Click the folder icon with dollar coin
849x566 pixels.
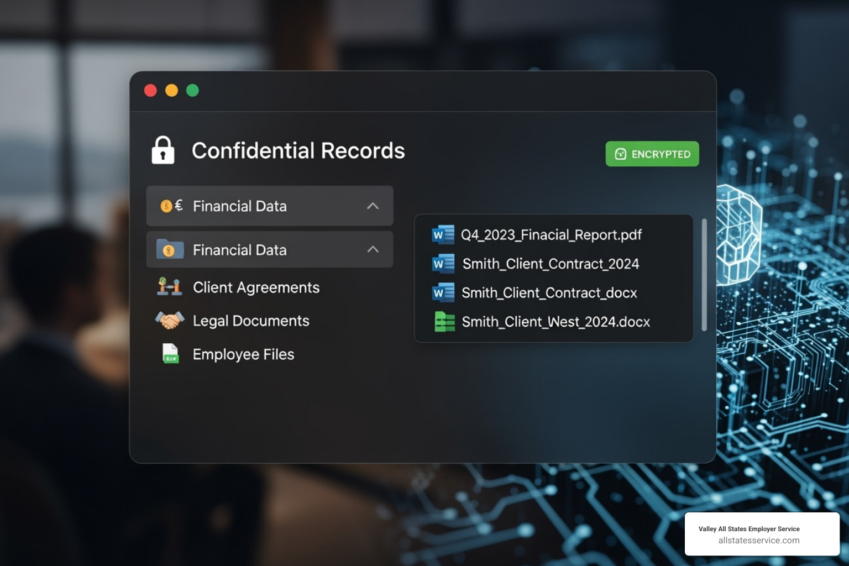(x=170, y=250)
